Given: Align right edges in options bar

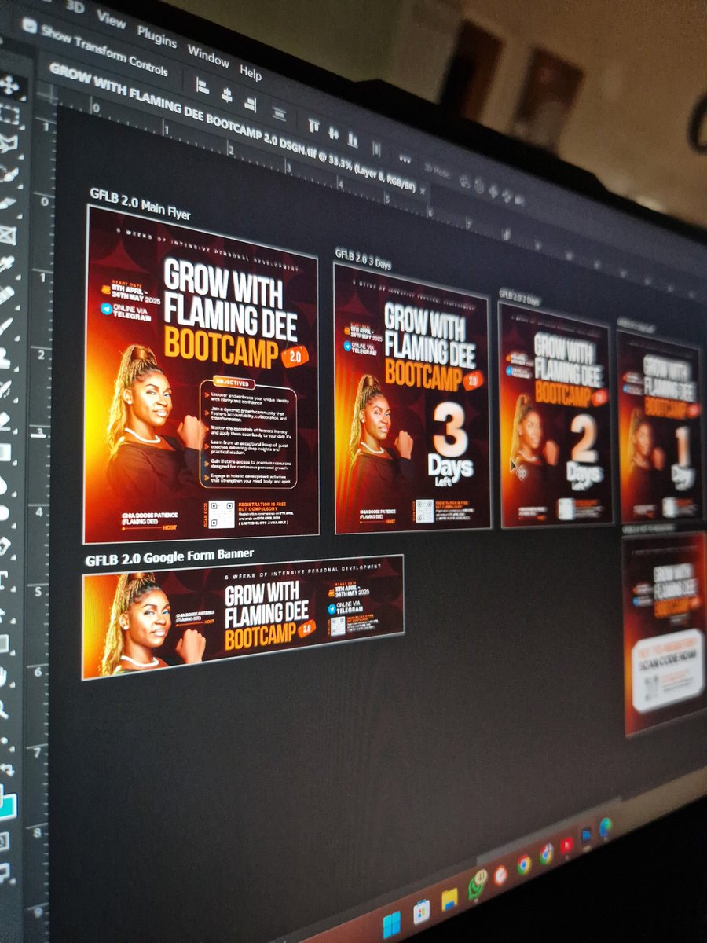Looking at the screenshot, I should [x=250, y=103].
